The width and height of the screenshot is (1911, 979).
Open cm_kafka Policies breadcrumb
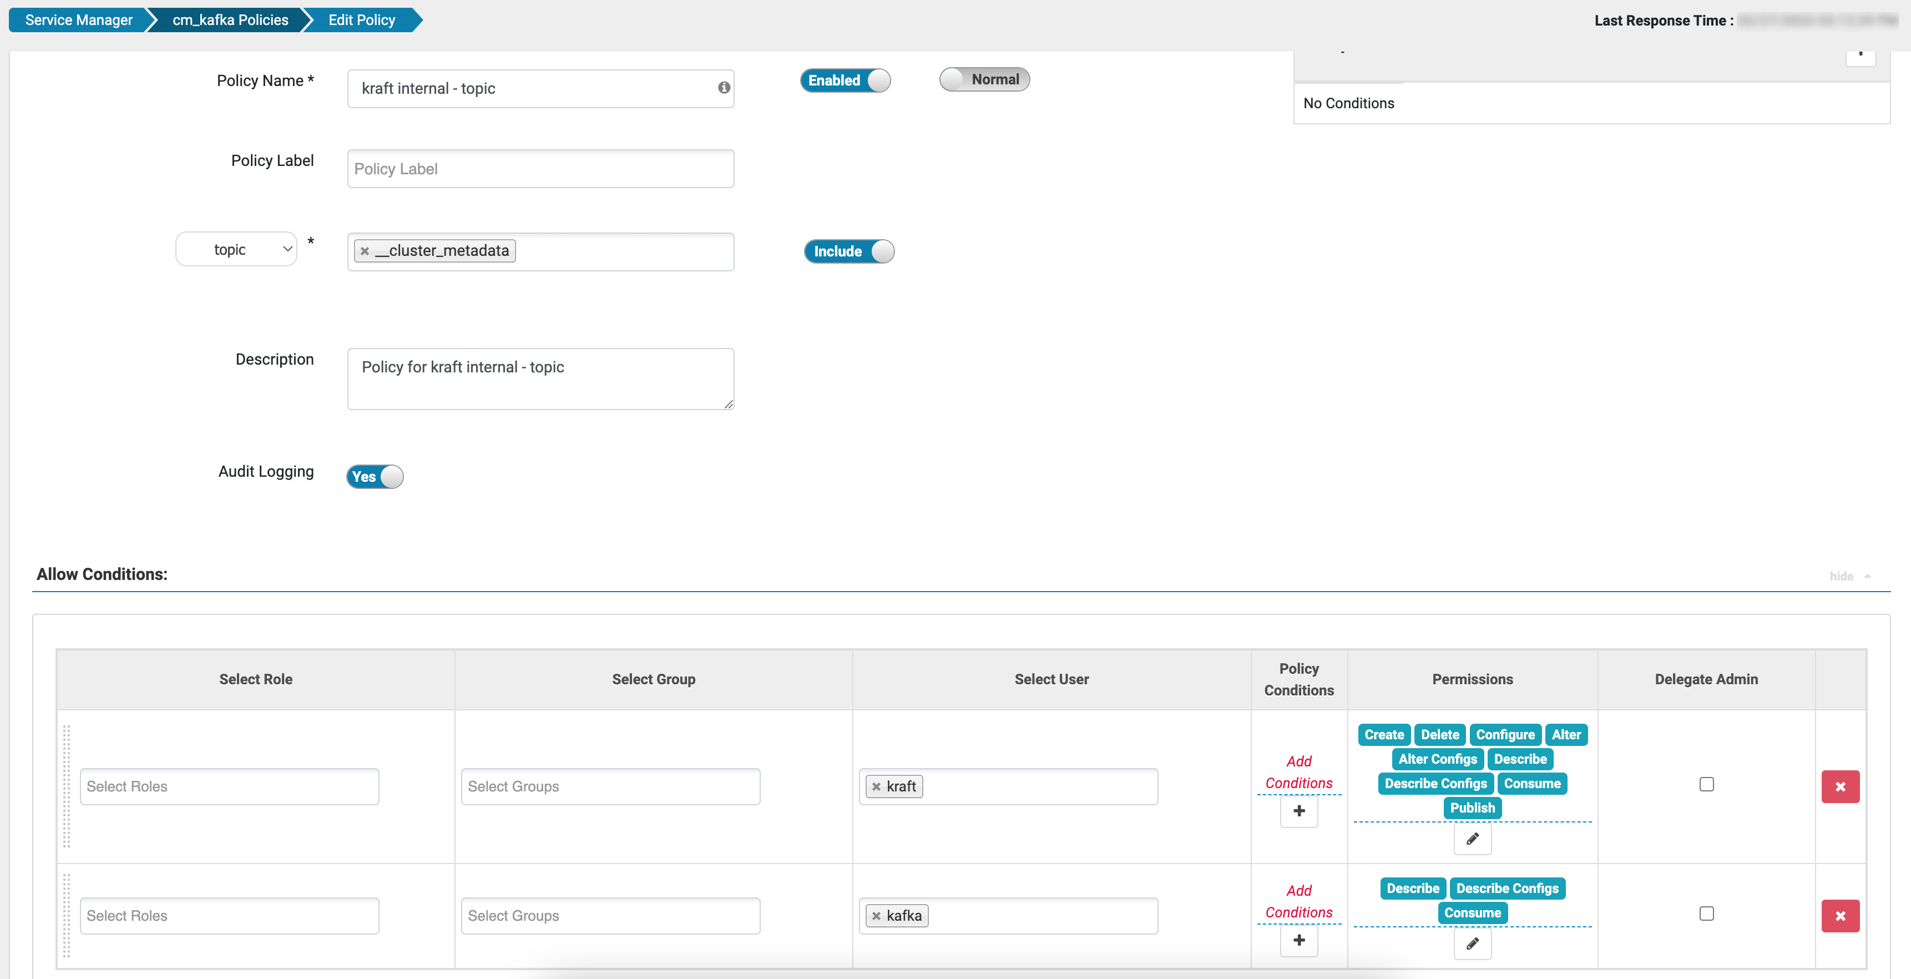click(230, 20)
